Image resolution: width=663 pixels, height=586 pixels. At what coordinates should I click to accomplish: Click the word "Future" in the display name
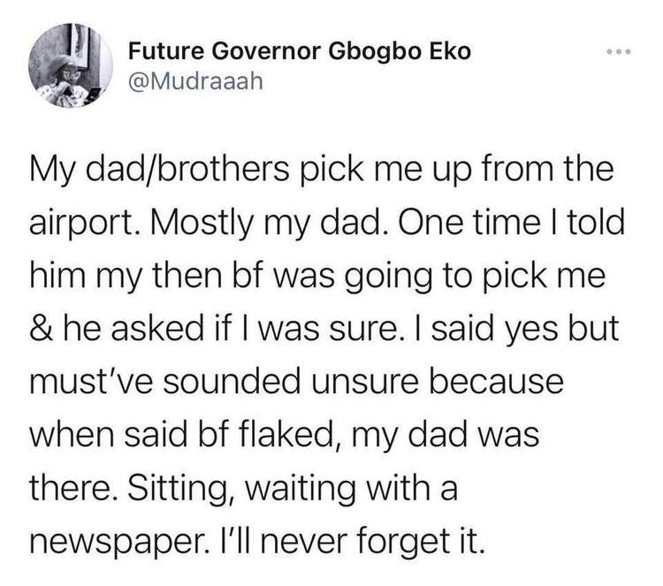pos(163,52)
